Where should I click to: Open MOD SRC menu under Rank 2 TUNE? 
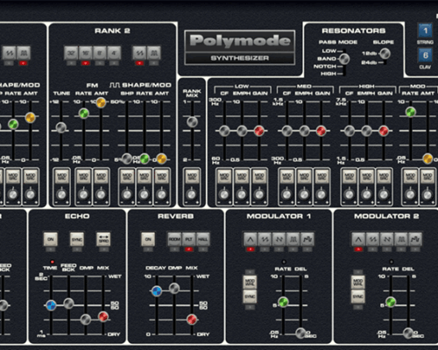[x=61, y=176]
